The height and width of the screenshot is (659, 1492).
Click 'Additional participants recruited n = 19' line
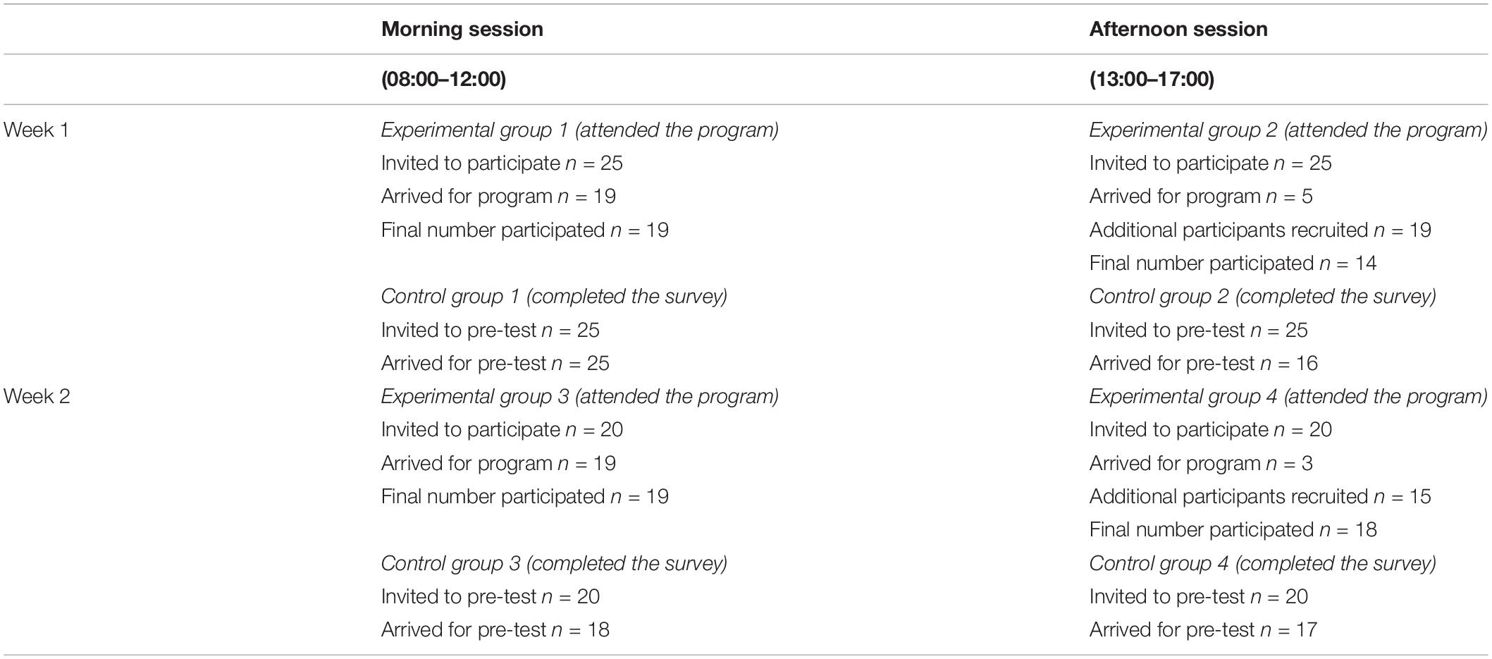point(1260,230)
